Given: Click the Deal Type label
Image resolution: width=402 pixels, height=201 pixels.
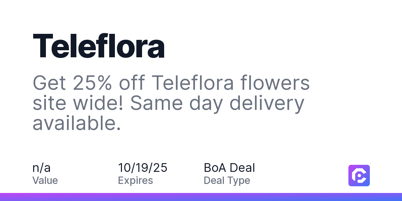Looking at the screenshot, I should point(227,181).
